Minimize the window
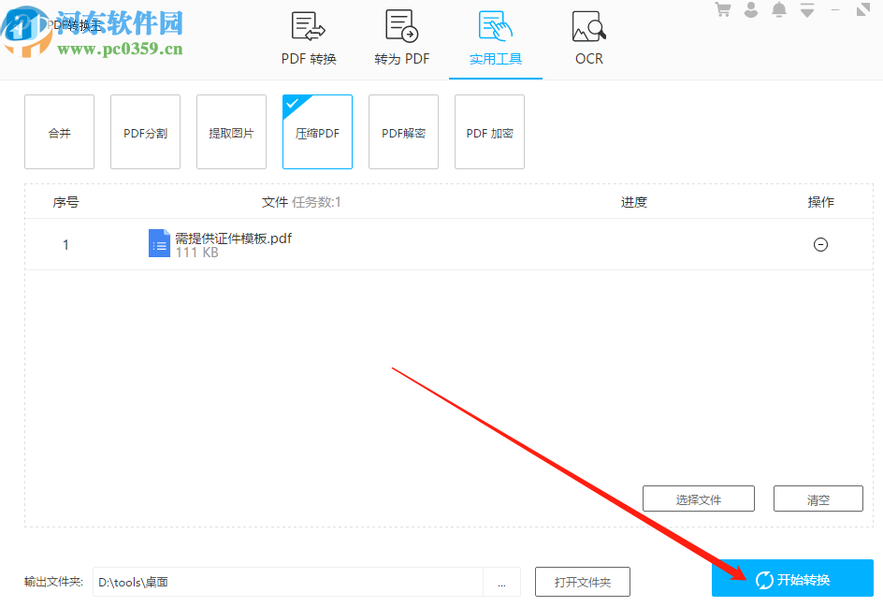883x607 pixels. (x=835, y=10)
